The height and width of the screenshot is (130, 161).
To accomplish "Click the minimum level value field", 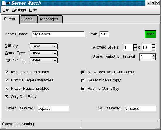I will pyautogui.click(x=129, y=48).
